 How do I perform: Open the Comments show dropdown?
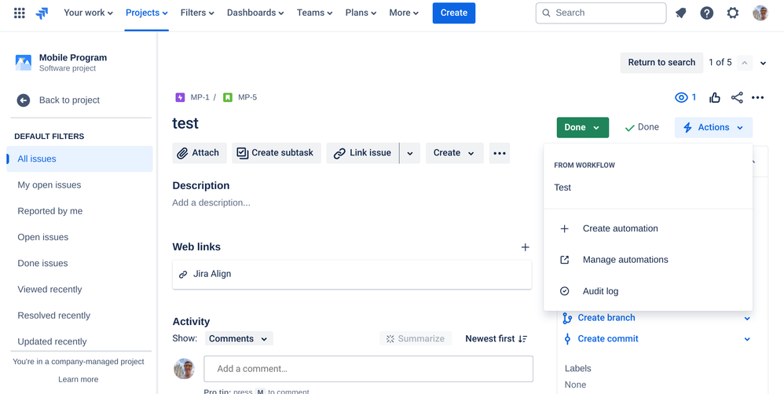239,338
